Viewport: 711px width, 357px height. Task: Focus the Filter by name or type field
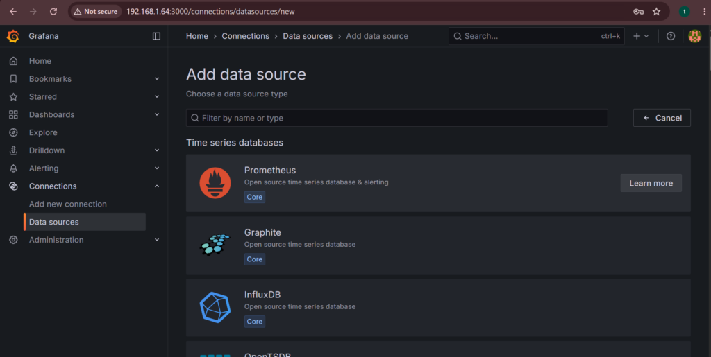(396, 118)
